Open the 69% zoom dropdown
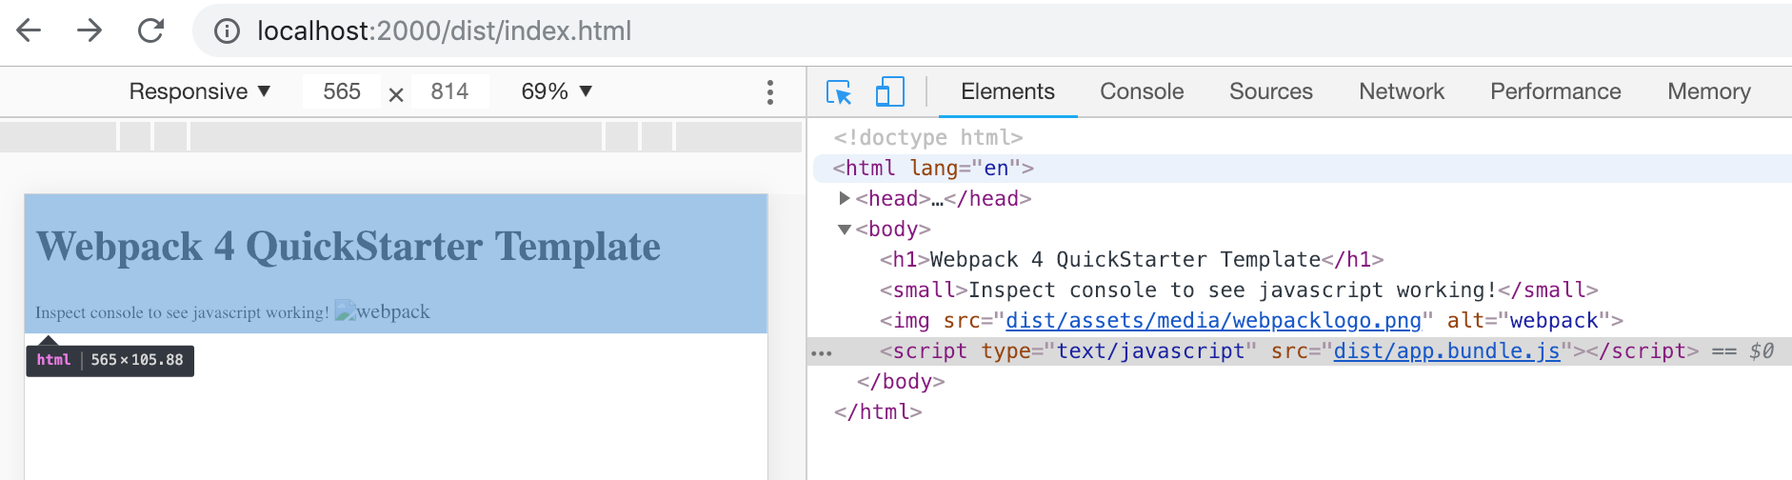 (x=557, y=91)
